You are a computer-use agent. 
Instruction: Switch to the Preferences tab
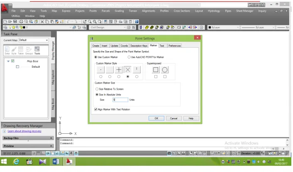175,46
